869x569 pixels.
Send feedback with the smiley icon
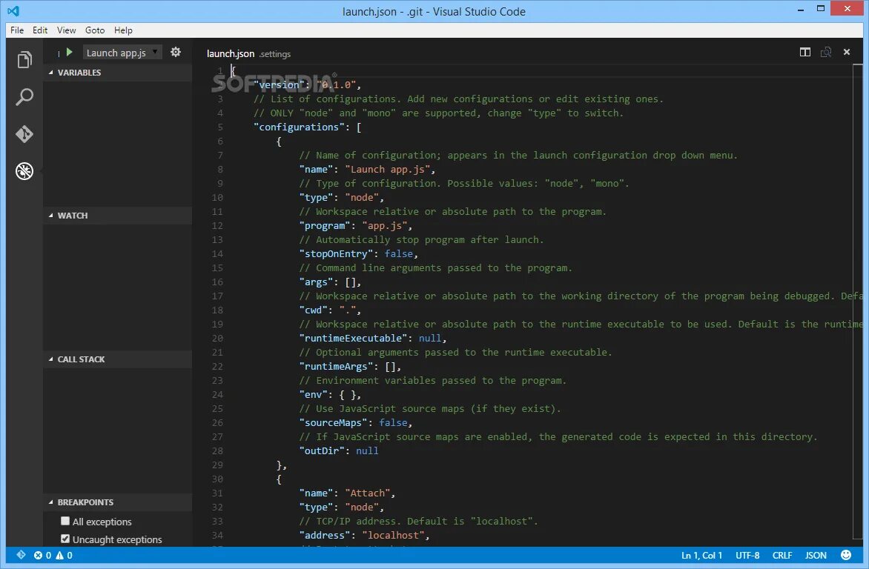point(846,555)
